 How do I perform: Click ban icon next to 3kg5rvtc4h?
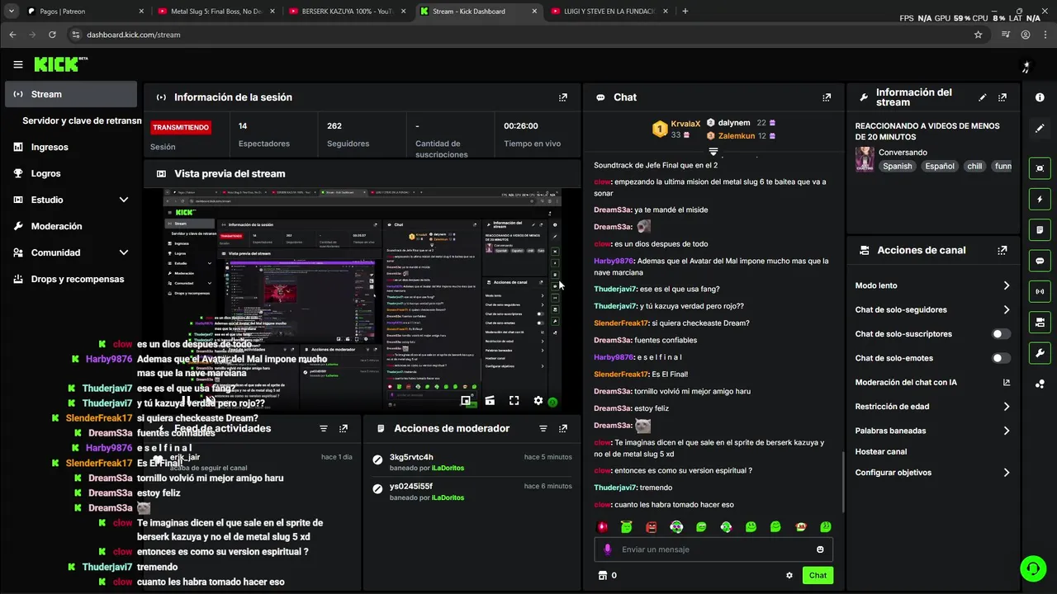click(377, 460)
